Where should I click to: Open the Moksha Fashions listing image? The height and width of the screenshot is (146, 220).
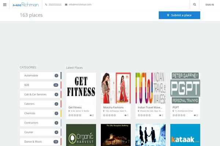coord(116,88)
